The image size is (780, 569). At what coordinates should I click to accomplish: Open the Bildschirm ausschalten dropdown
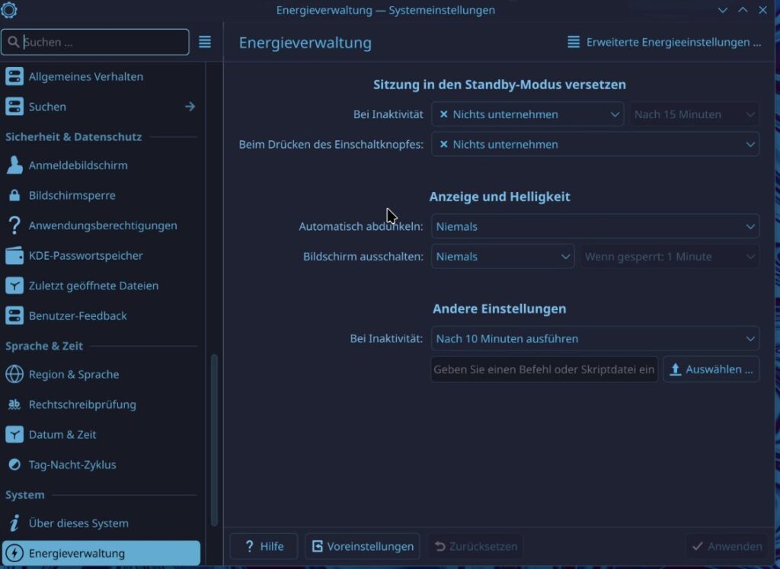tap(503, 257)
